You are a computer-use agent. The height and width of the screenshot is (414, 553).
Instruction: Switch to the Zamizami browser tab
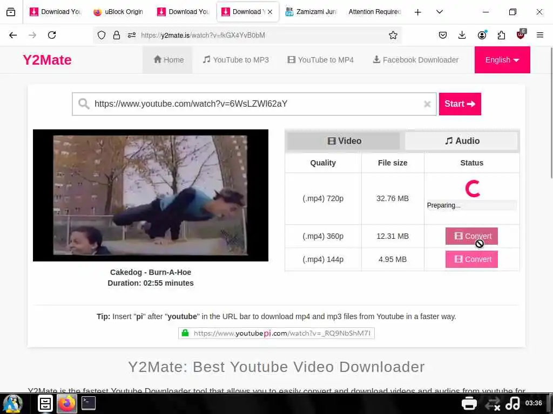click(x=311, y=12)
